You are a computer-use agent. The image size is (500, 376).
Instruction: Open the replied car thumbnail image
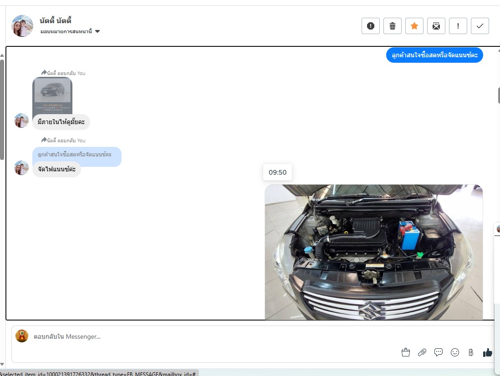tap(52, 95)
